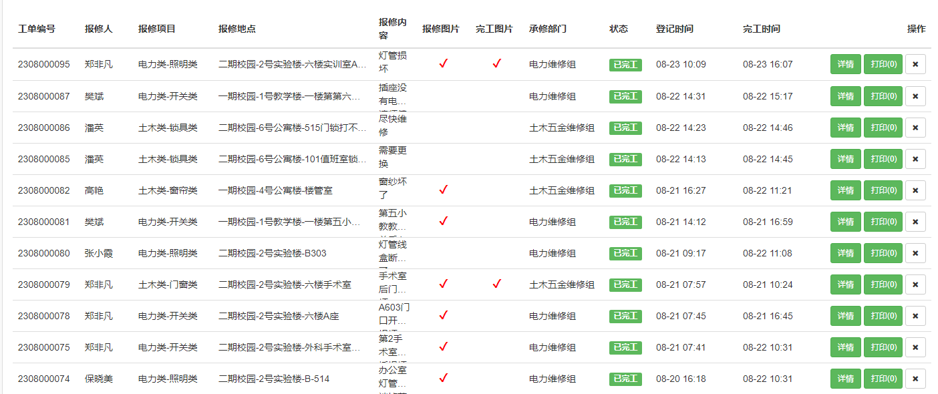Click the repair photo checkmark for order 2308000075
This screenshot has width=938, height=394.
[443, 347]
